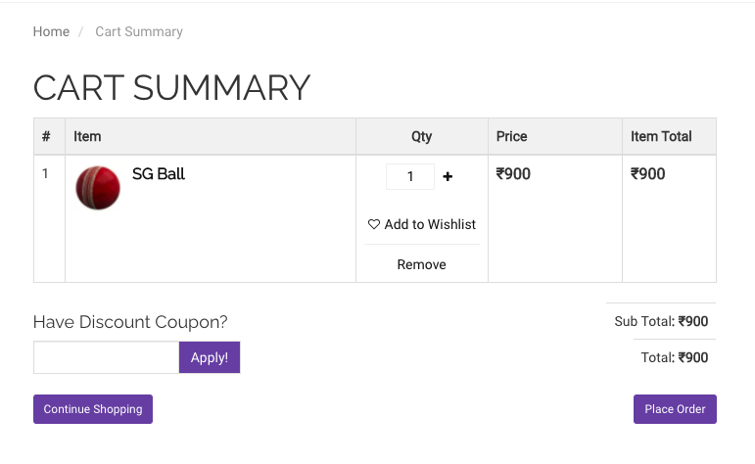Select the Cart Summary breadcrumb item

coord(139,31)
